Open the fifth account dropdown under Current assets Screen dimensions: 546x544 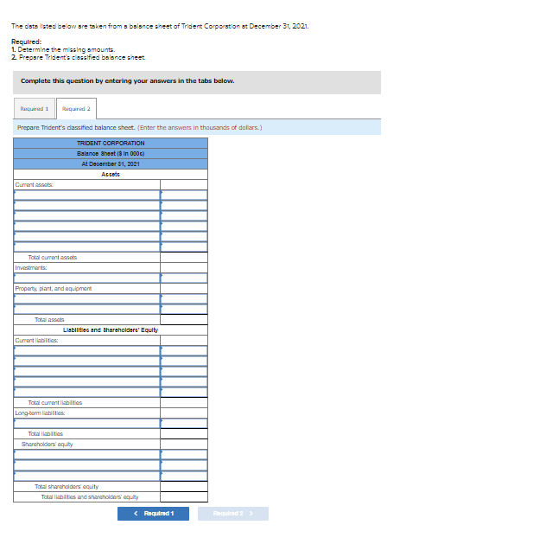click(x=86, y=237)
